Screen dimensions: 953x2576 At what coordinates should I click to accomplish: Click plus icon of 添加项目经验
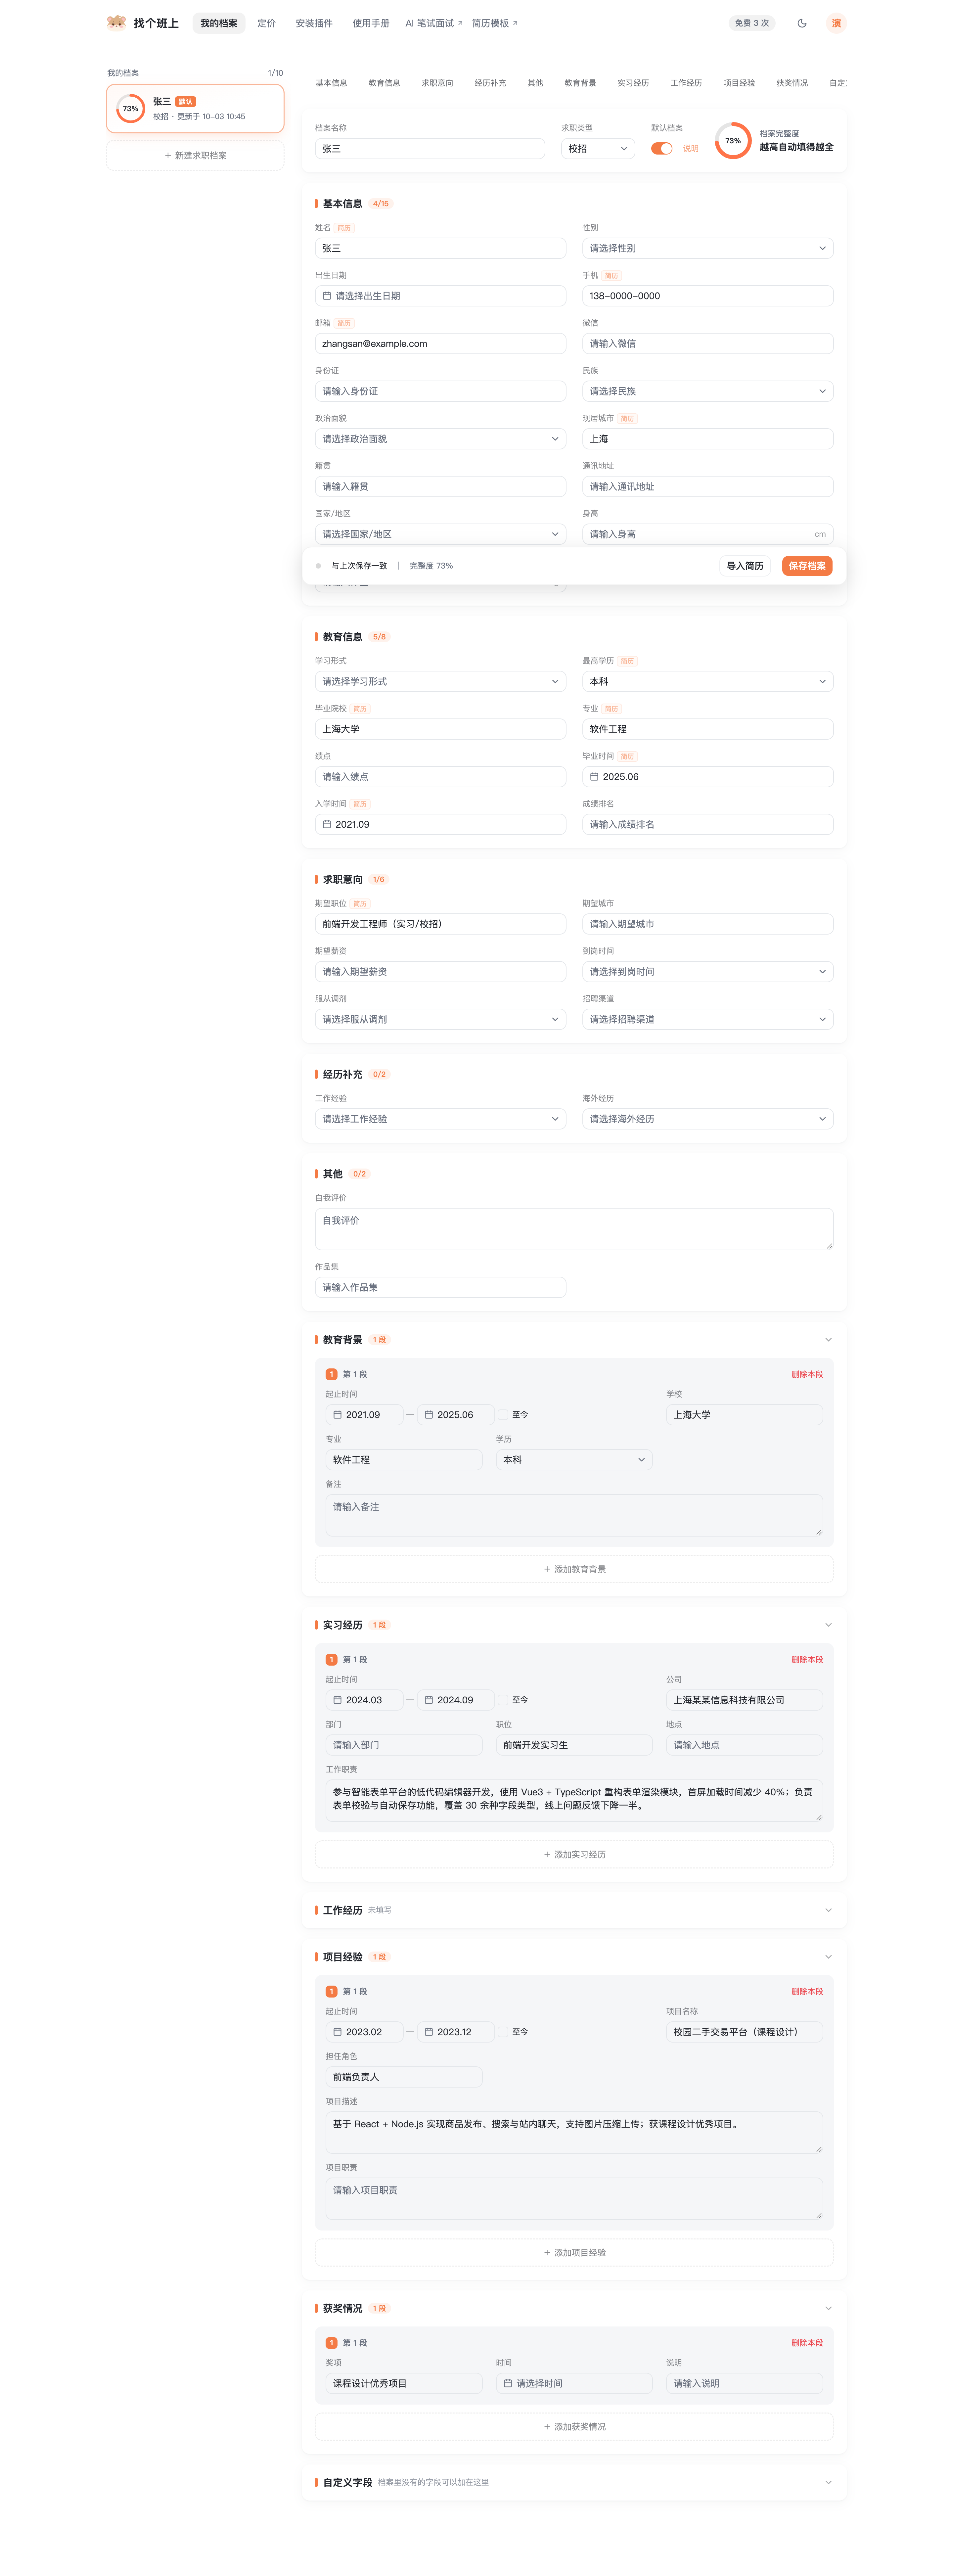(547, 2253)
